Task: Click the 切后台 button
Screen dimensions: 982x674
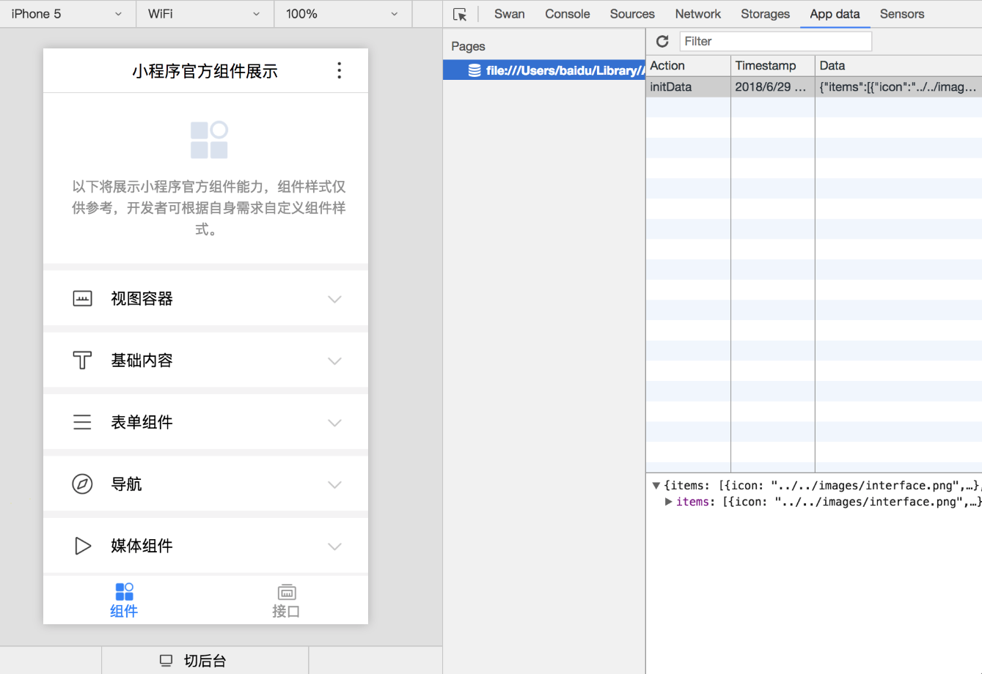Action: tap(194, 661)
